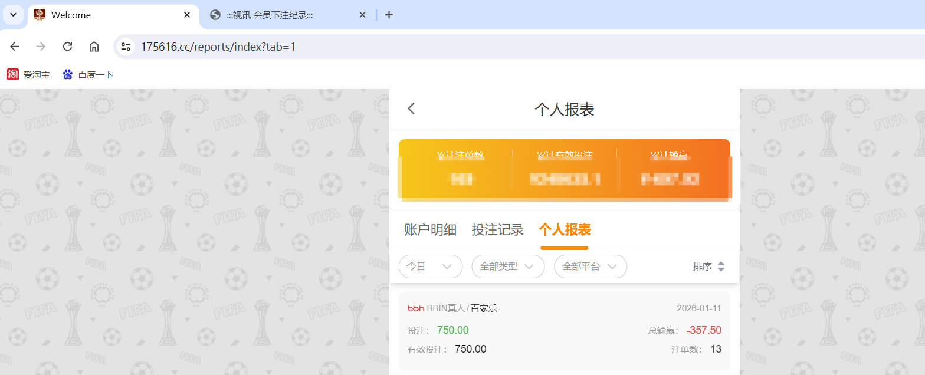Click the 个人报表 page title

pos(565,109)
